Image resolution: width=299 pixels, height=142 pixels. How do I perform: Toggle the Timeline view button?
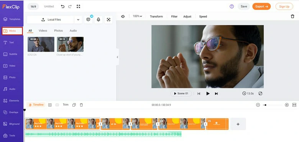coord(36,105)
